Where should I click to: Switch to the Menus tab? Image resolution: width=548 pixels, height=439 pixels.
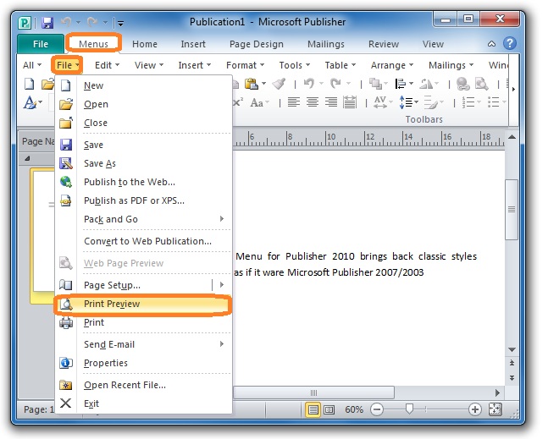pyautogui.click(x=93, y=44)
